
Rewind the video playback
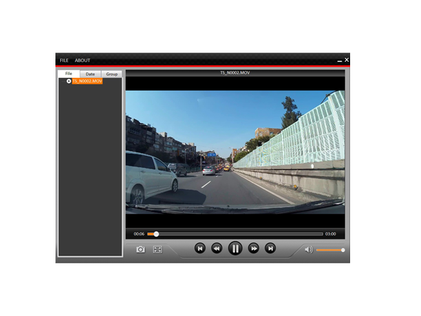point(217,249)
